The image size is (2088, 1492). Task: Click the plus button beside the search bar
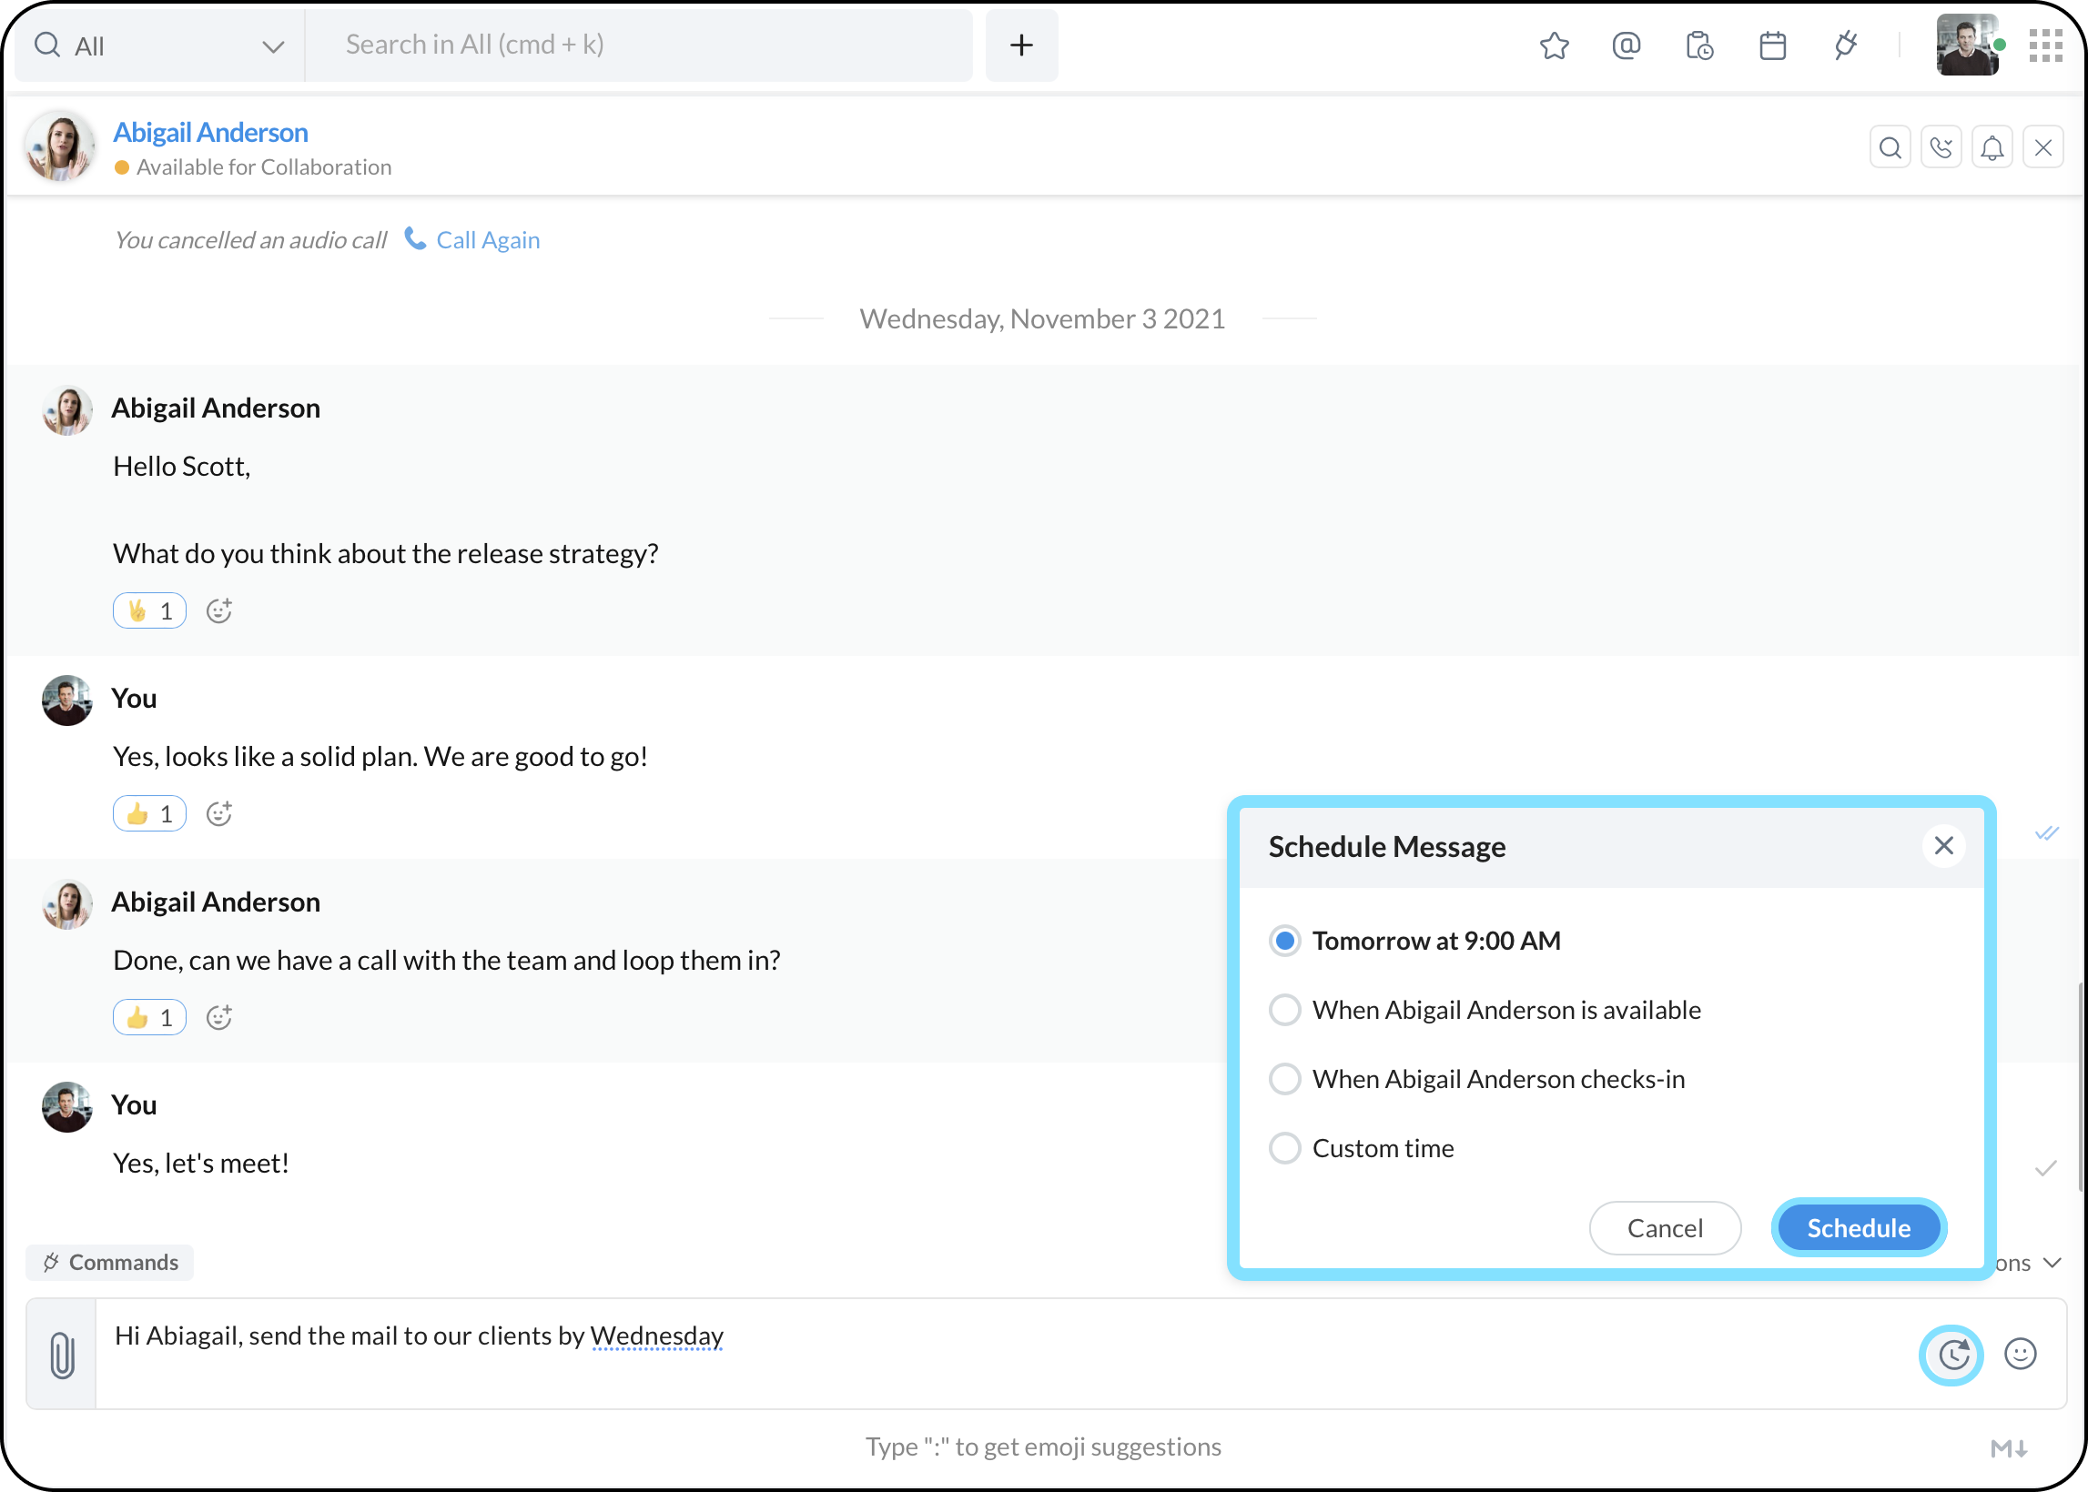point(1021,45)
